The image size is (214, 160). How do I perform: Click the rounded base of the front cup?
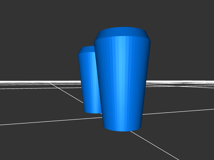point(122,129)
